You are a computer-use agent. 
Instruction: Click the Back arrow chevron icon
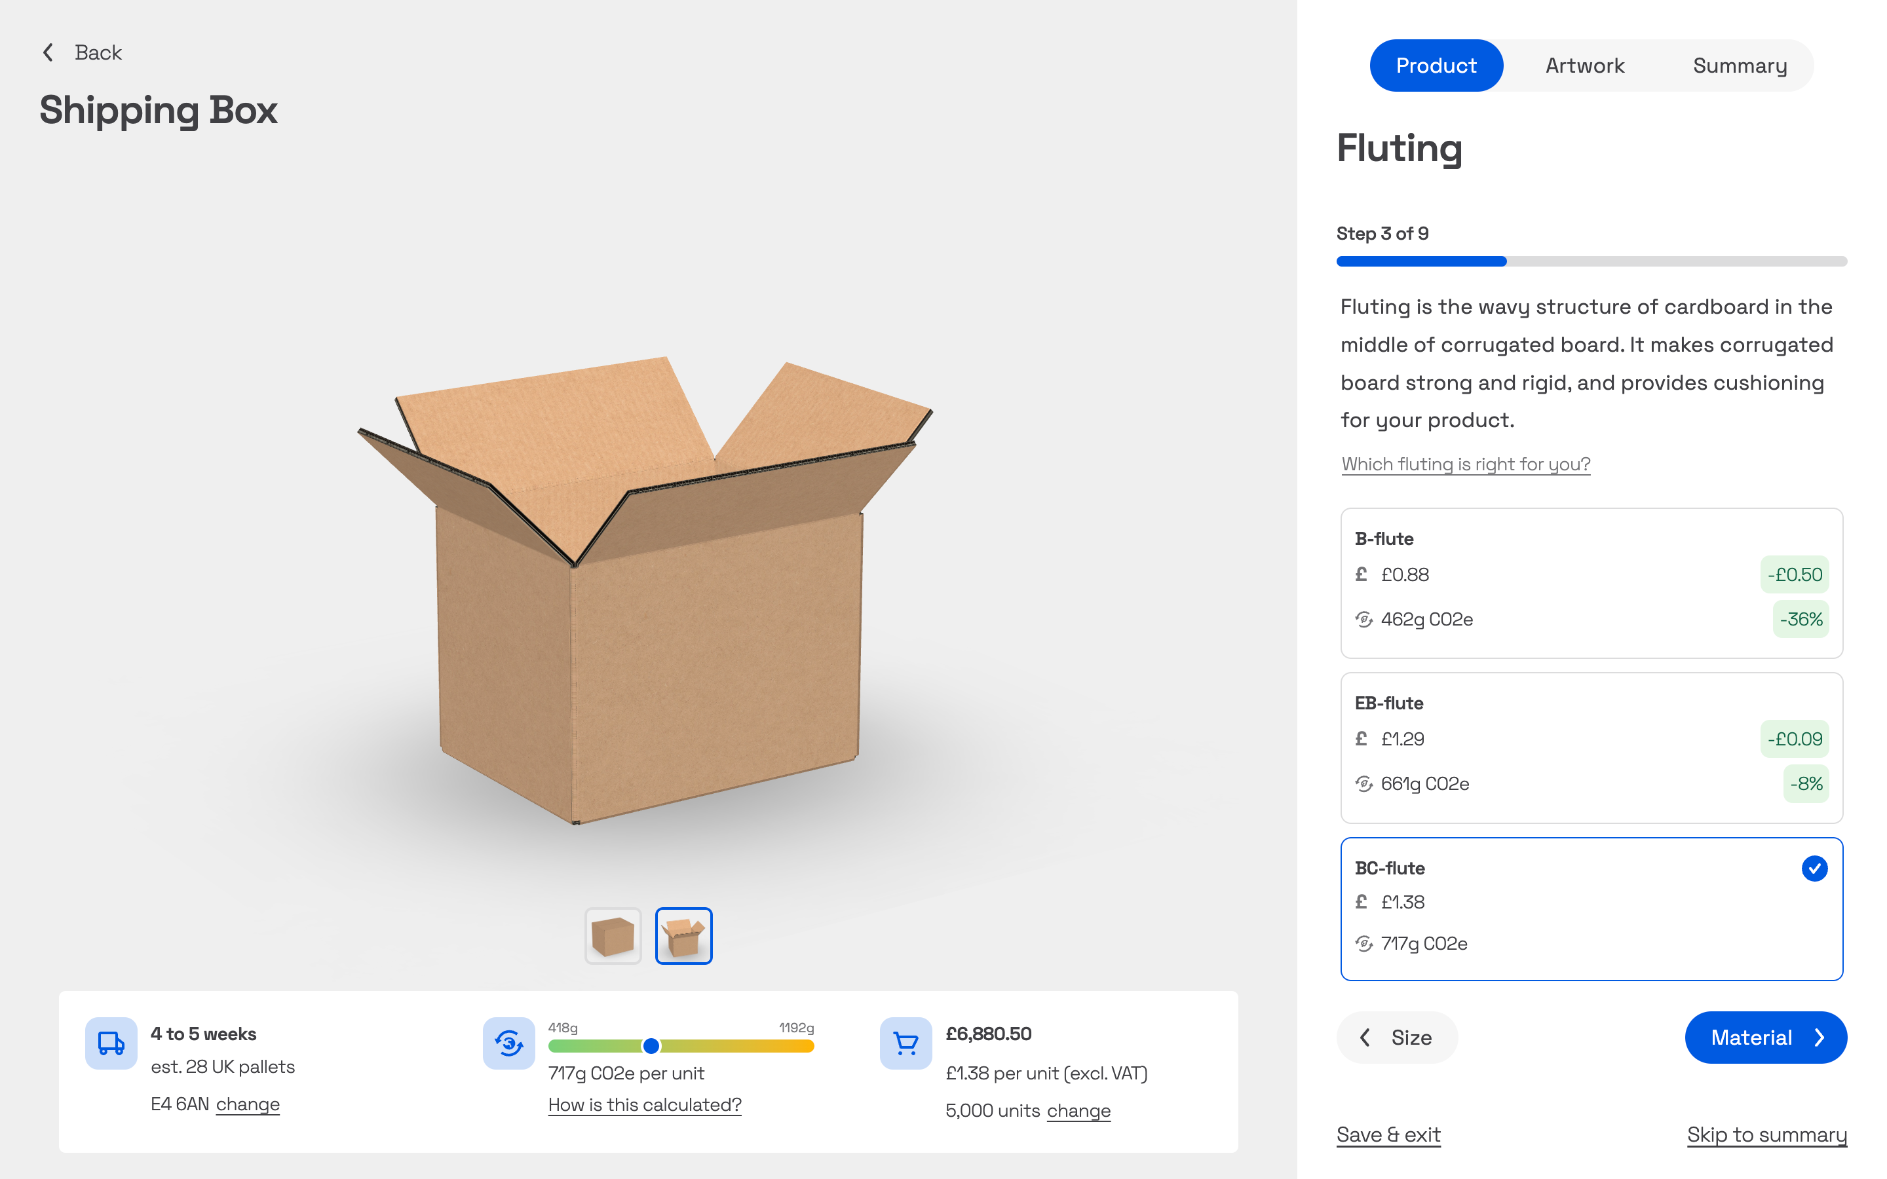point(48,52)
